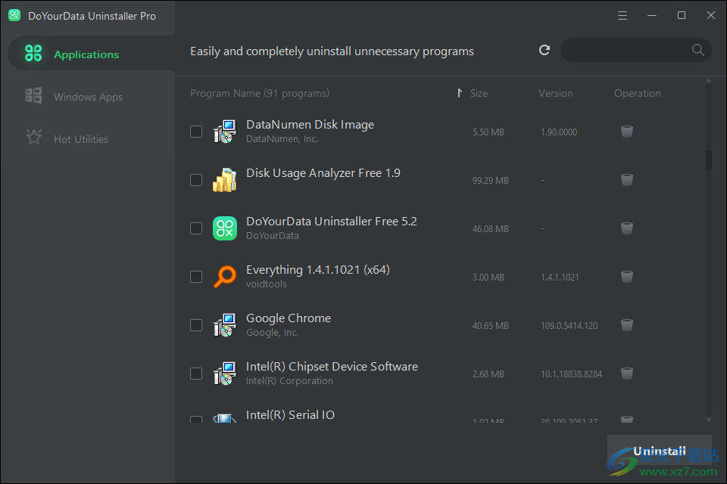Click the sort arrow beside the Size column

pyautogui.click(x=460, y=92)
